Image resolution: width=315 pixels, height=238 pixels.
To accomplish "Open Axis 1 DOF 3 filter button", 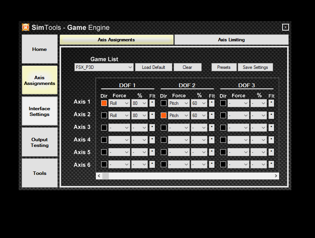I will 271,103.
